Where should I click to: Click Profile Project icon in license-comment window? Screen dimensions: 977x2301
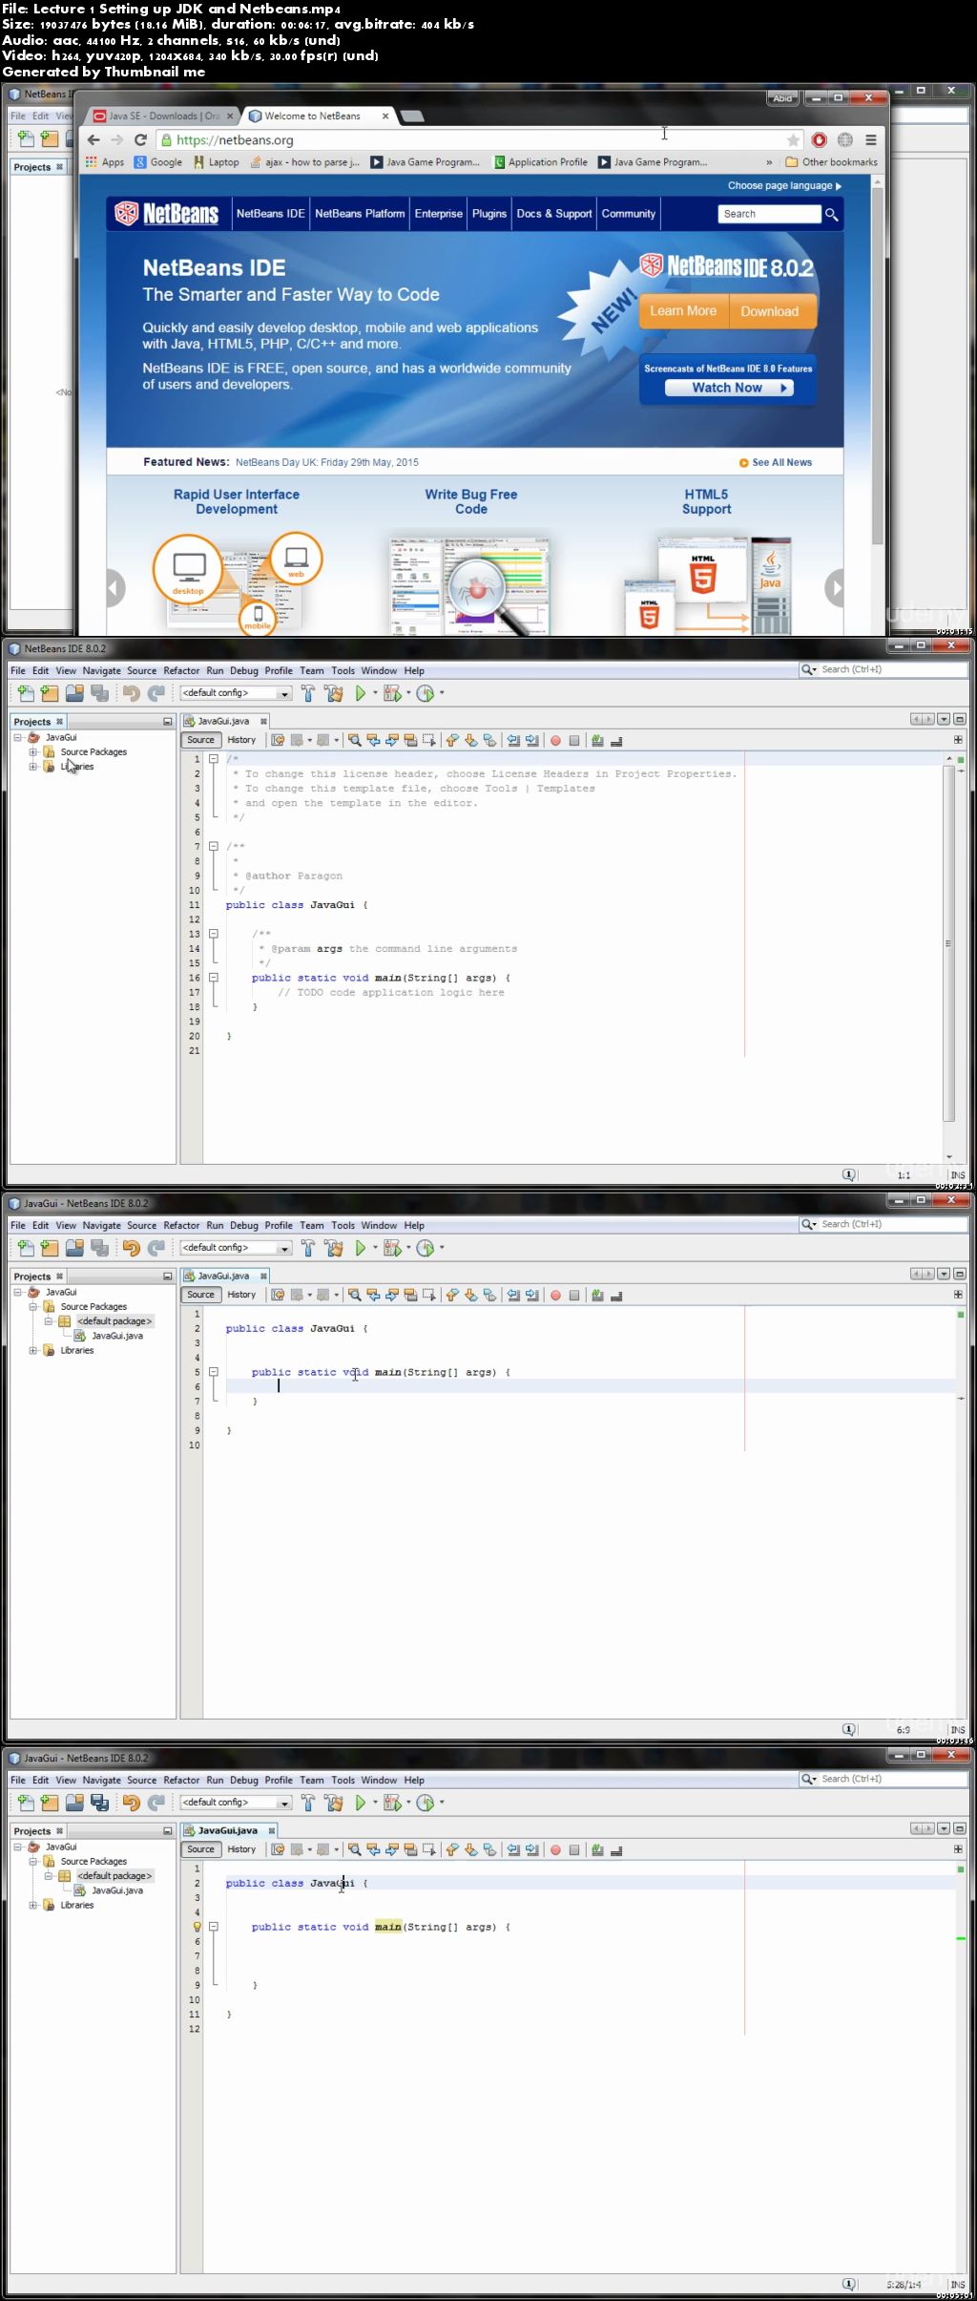(x=426, y=693)
